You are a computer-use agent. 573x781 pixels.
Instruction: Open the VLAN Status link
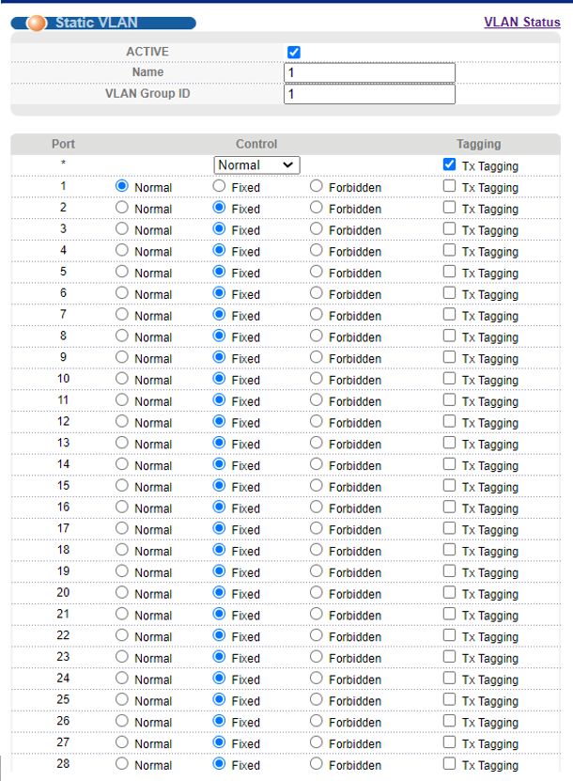coord(521,22)
